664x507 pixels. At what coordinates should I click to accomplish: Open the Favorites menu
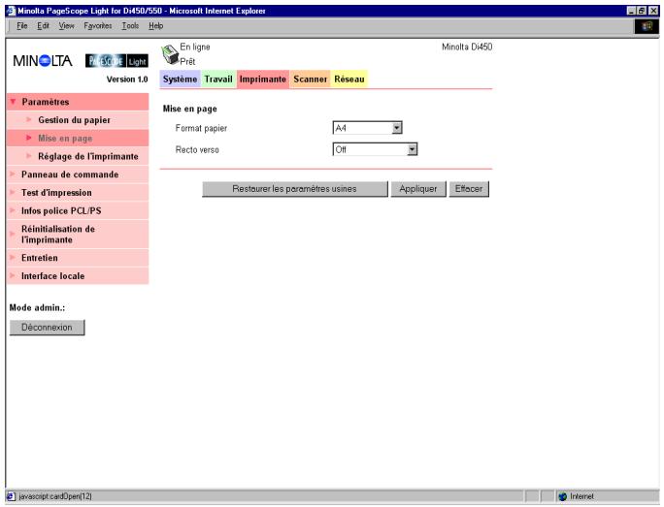click(98, 26)
